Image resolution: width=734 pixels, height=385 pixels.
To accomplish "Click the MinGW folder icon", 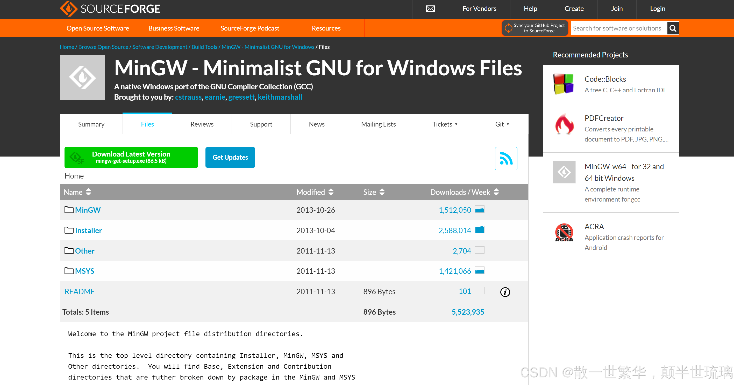I will click(x=69, y=210).
